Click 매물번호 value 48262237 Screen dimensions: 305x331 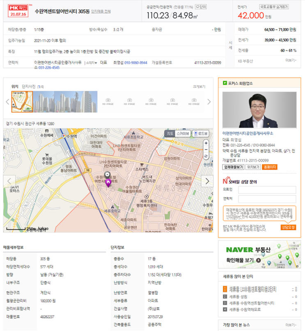(x=47, y=317)
